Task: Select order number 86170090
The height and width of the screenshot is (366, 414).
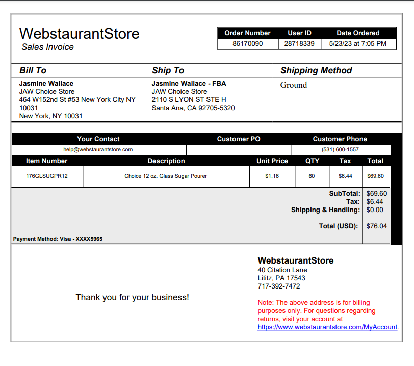Action: click(248, 43)
